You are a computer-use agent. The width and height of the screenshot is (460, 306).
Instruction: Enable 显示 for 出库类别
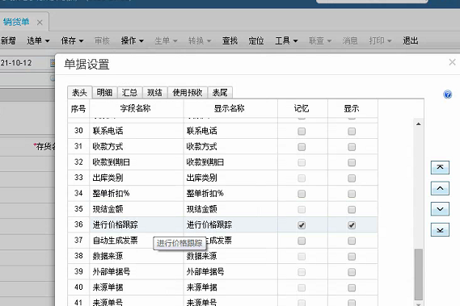pyautogui.click(x=352, y=178)
